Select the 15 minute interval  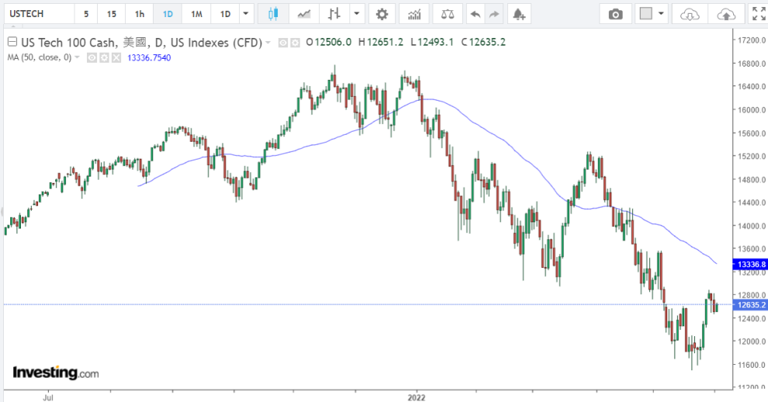click(x=112, y=14)
